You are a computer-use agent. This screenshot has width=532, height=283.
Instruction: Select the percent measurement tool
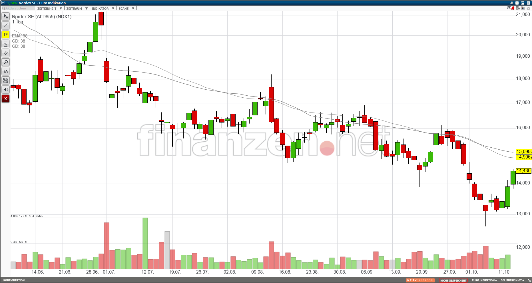click(x=6, y=44)
